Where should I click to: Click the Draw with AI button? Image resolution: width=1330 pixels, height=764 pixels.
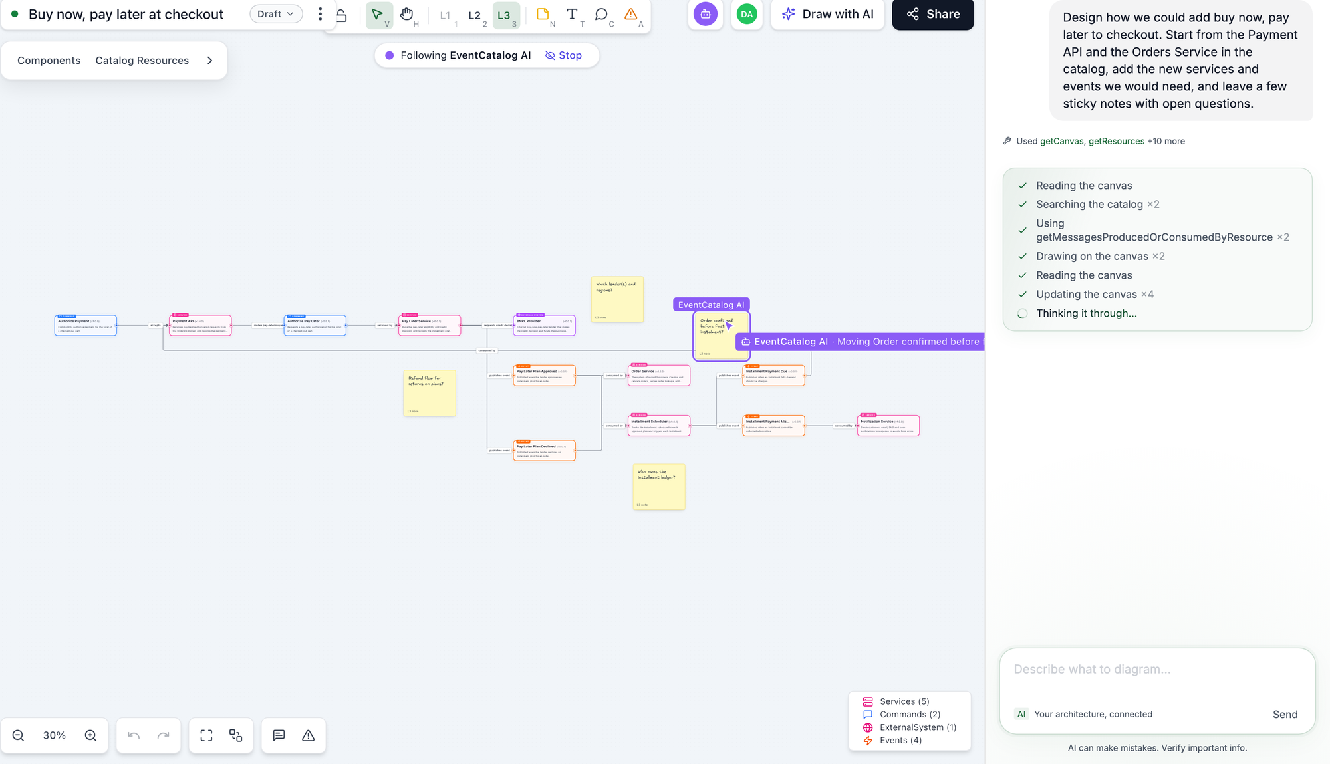pyautogui.click(x=827, y=14)
